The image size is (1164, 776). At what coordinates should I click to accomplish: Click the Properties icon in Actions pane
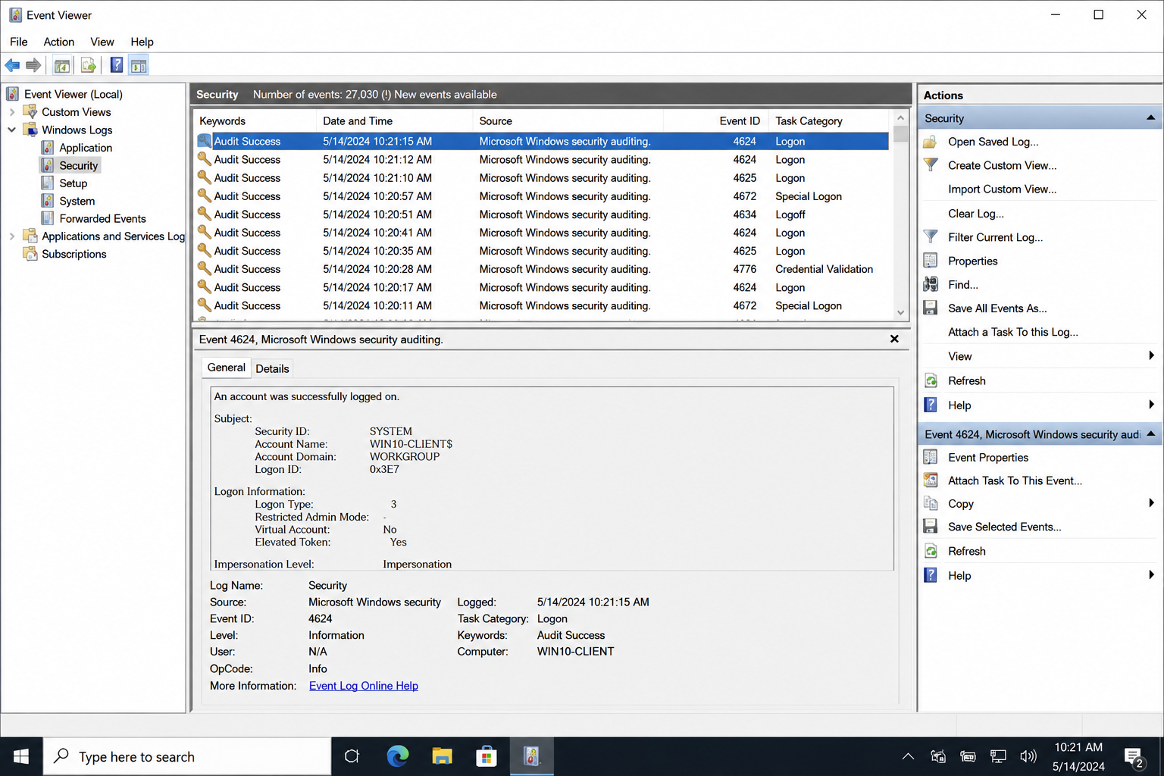(x=931, y=261)
